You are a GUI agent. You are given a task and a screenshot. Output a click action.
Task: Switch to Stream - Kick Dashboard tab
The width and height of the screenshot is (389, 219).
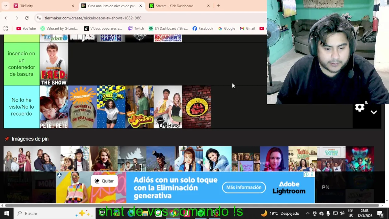[x=179, y=6]
